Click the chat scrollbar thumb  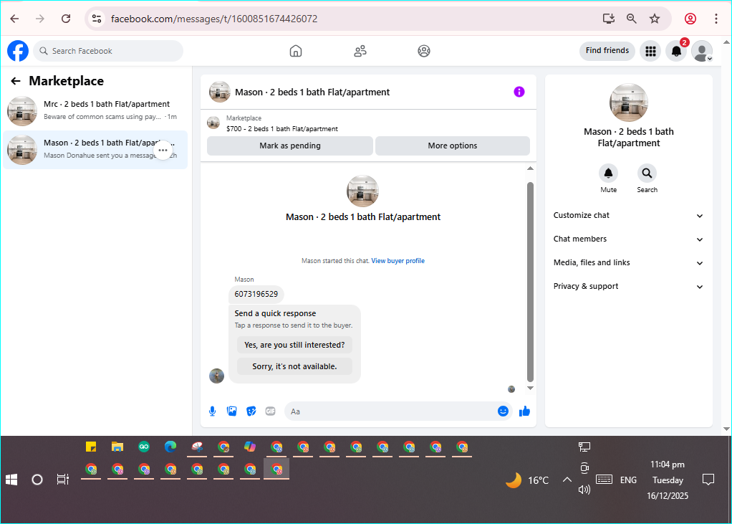pyautogui.click(x=530, y=282)
